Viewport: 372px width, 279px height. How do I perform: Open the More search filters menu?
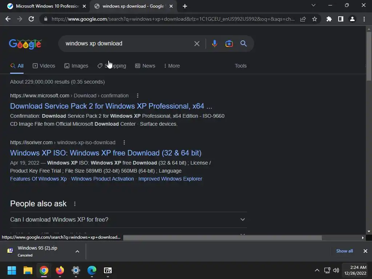tap(172, 66)
